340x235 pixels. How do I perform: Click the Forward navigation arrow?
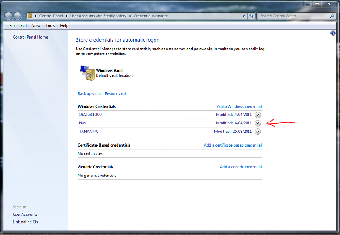tap(17, 16)
